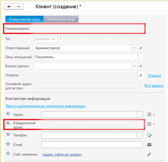Screen dimensions: 168x162
Task: Open the Все адреса link
Action: [154, 86]
